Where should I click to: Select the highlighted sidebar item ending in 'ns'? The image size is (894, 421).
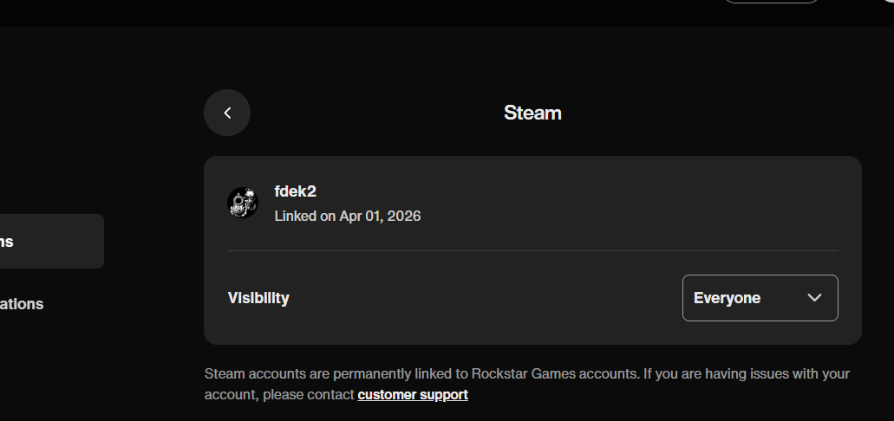(52, 242)
